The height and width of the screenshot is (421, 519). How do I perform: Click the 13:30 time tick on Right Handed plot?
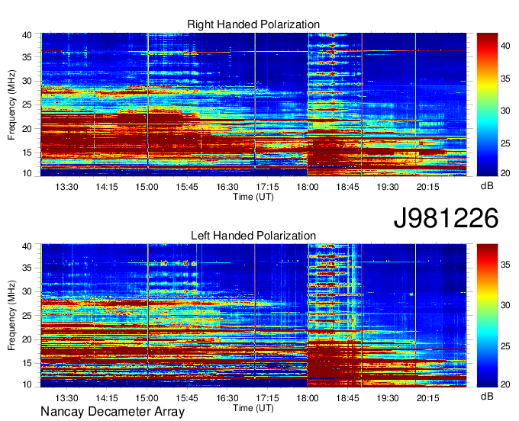[x=66, y=187]
